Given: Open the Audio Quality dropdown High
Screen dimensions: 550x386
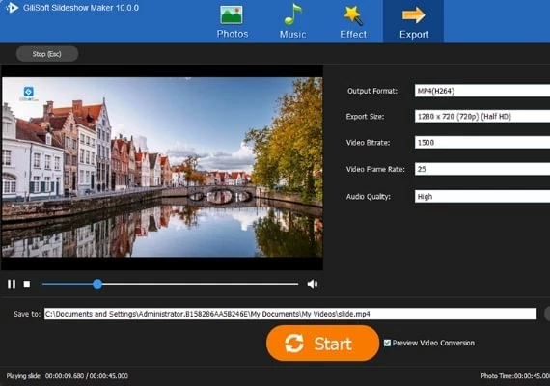Looking at the screenshot, I should point(482,197).
